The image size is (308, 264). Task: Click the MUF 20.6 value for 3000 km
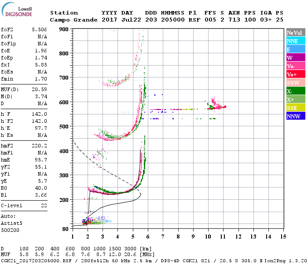pos(130,254)
